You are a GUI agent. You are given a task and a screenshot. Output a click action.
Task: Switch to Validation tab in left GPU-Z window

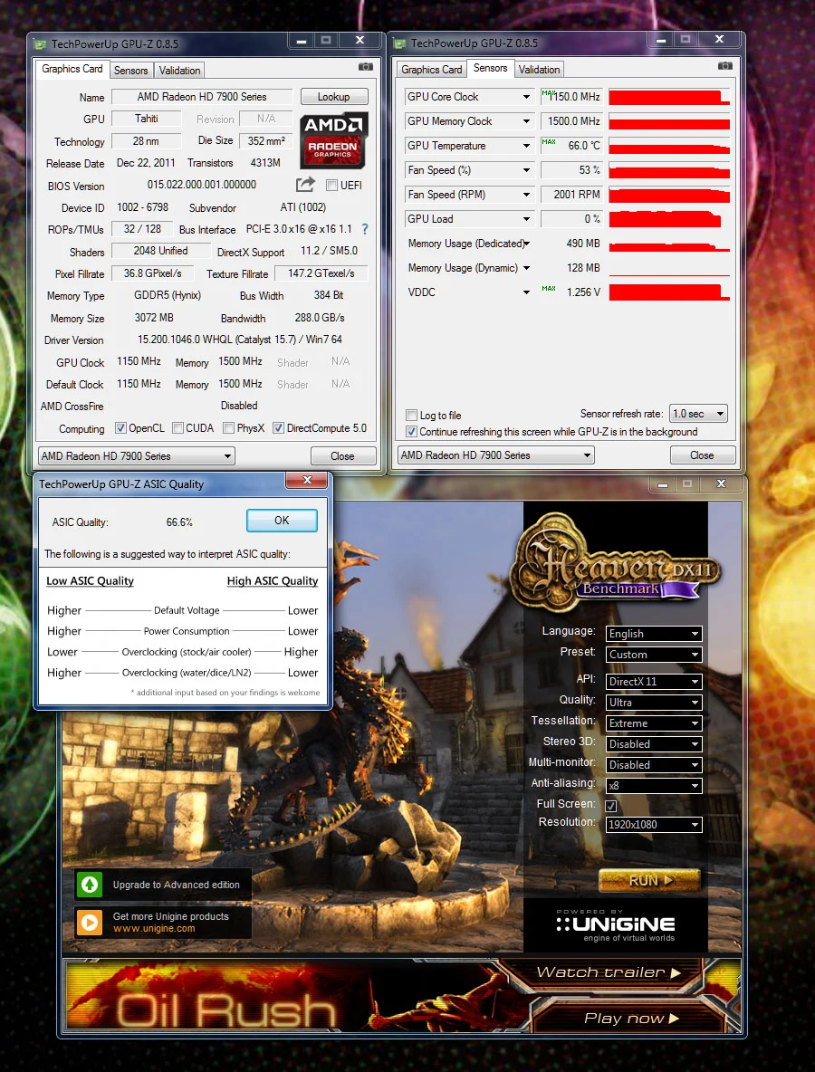point(179,71)
